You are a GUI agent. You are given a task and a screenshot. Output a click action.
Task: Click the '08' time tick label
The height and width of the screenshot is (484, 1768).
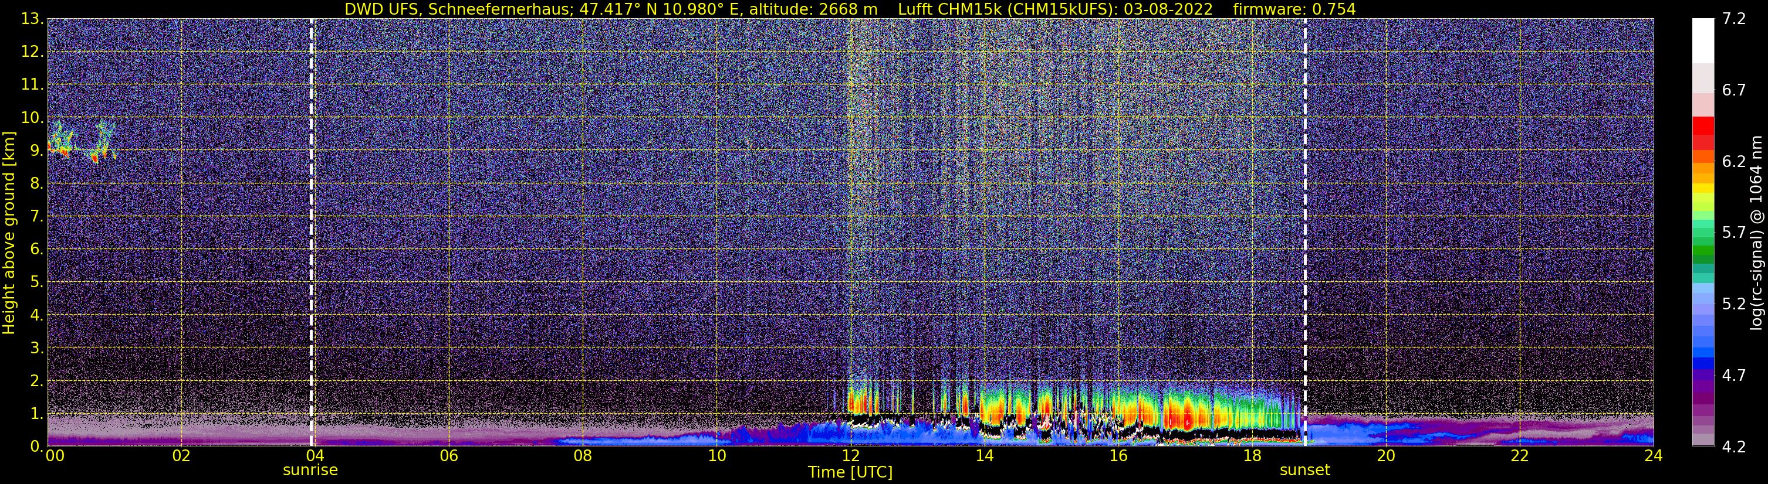(x=582, y=456)
